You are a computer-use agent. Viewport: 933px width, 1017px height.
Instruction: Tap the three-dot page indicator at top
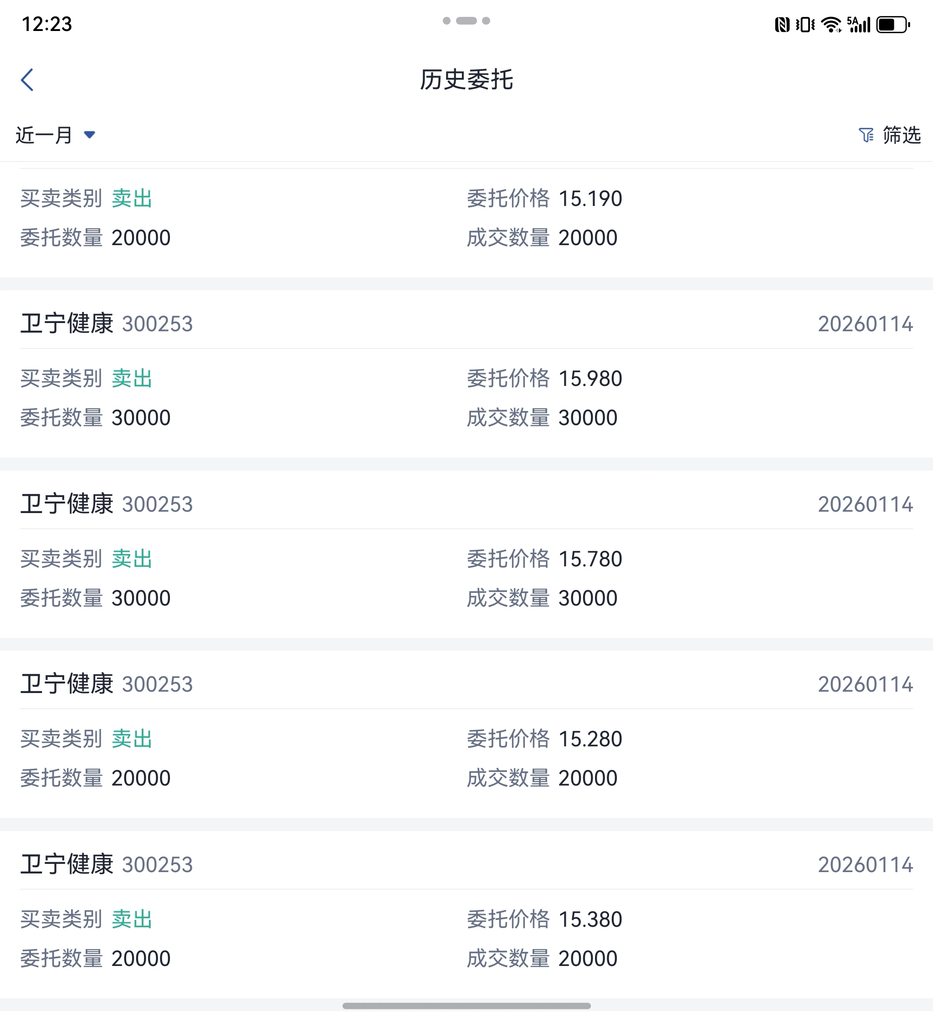pyautogui.click(x=466, y=21)
